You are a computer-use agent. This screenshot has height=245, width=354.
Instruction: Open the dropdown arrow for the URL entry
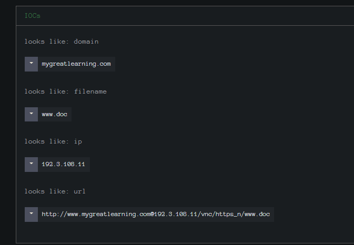(31, 215)
